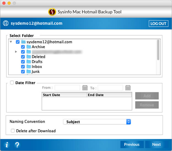Uncheck the Junk folder checkbox
172x151 pixels.
tap(23, 72)
